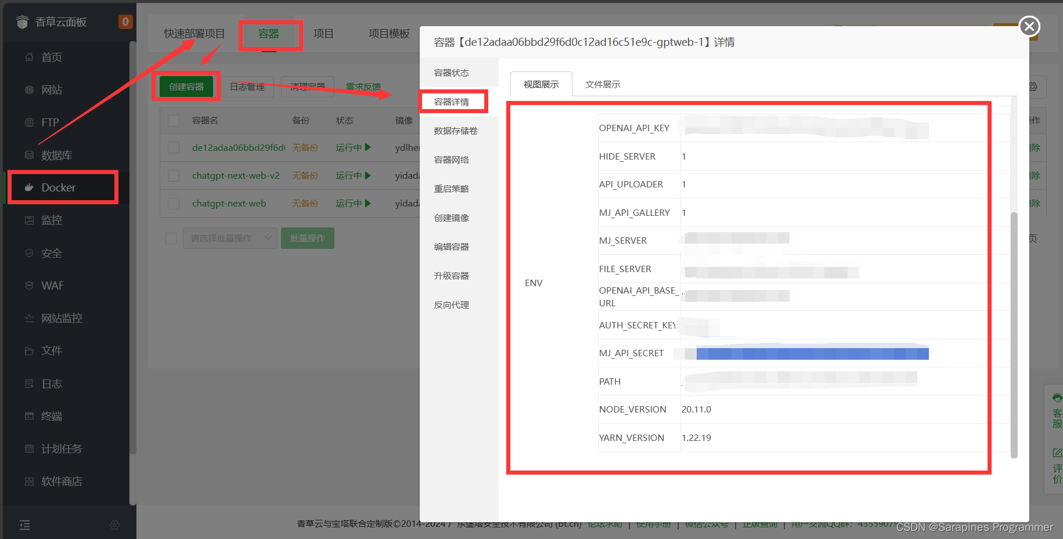Open the 项目模板 tab

[388, 33]
